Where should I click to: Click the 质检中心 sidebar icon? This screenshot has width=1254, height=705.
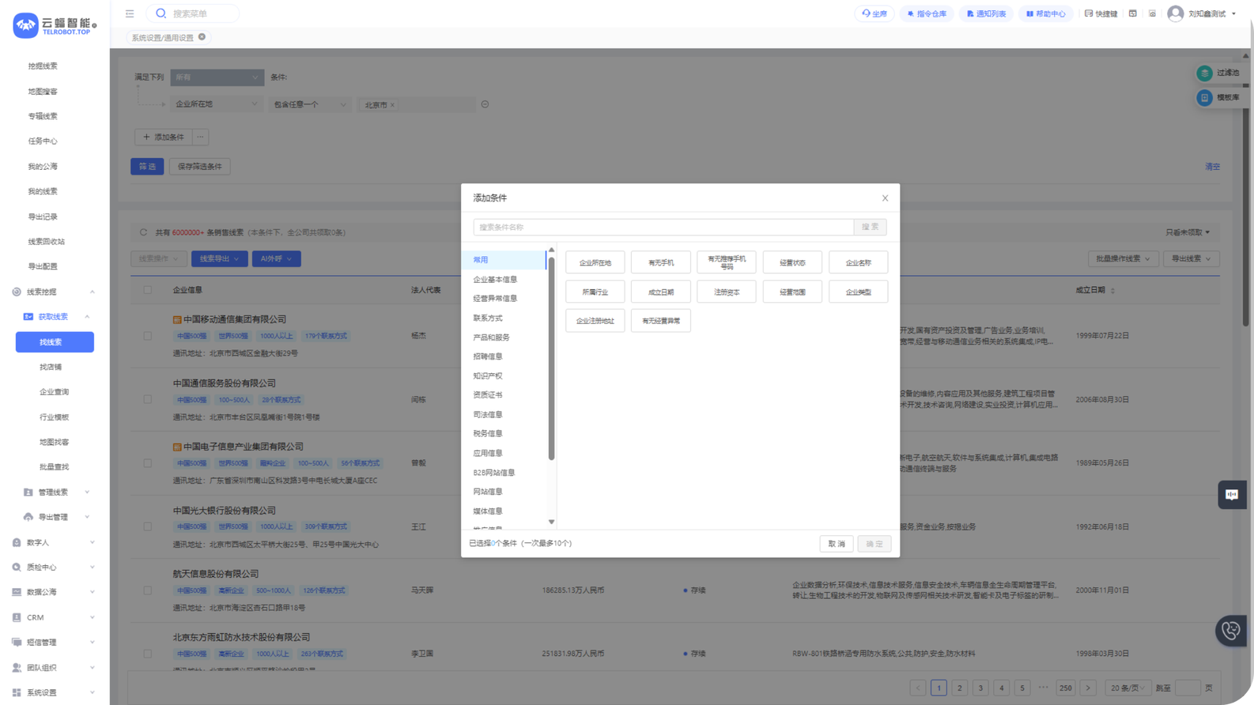[17, 567]
